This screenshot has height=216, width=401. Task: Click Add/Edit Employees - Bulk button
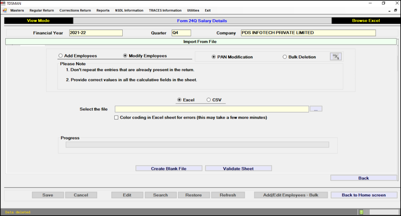(291, 195)
